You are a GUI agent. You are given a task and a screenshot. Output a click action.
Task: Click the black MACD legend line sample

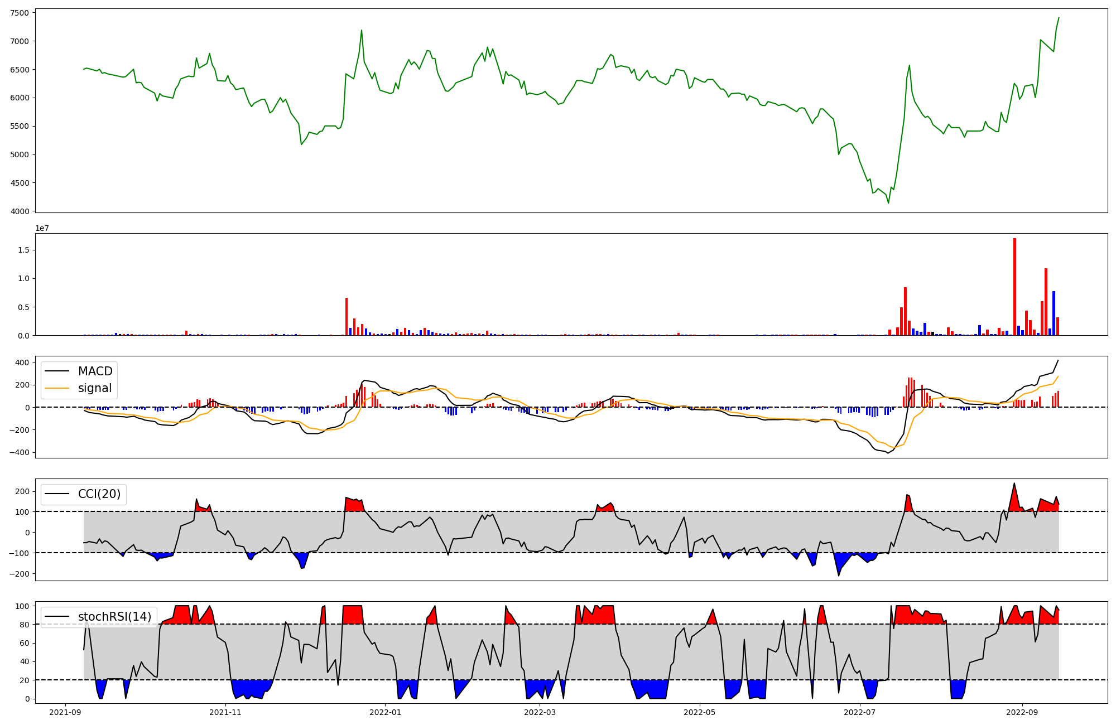(x=57, y=371)
